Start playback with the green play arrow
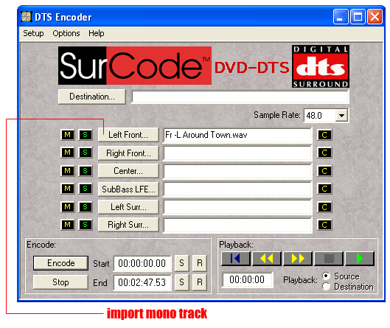Viewport: 390px width, 328px height. tap(360, 259)
